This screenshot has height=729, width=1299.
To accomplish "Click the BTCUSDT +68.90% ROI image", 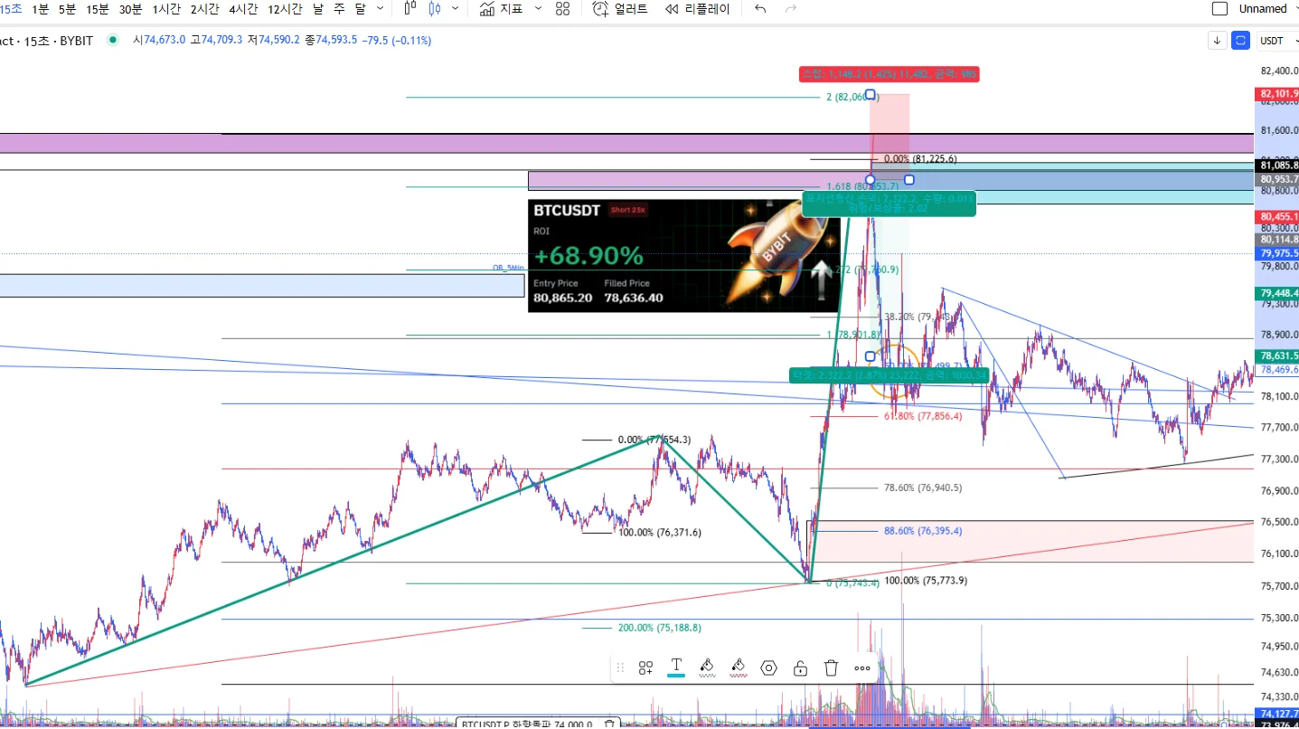I will point(683,256).
